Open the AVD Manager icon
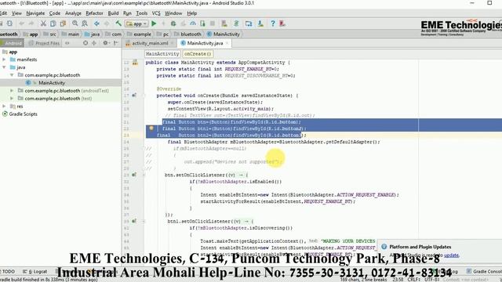The width and height of the screenshot is (502, 282). (x=224, y=23)
